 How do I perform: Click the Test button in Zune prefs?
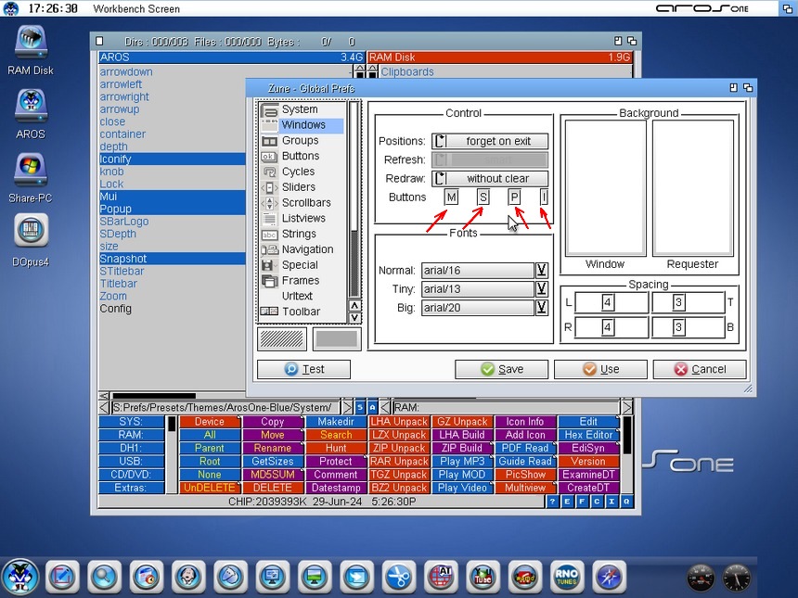point(303,369)
